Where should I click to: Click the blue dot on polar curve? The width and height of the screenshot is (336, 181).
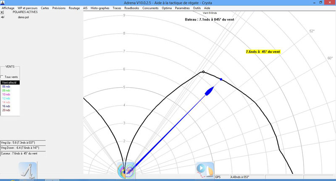point(221,79)
